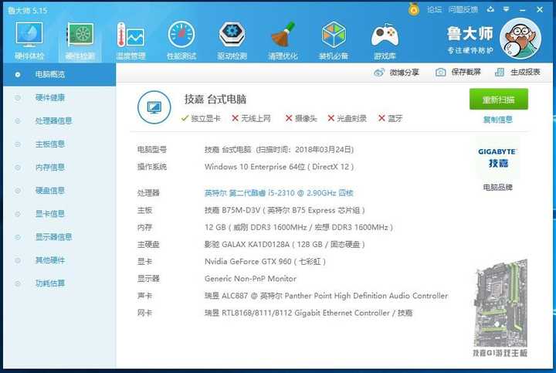This screenshot has width=556, height=373.
Task: Share via 微博分享
Action: (x=396, y=73)
